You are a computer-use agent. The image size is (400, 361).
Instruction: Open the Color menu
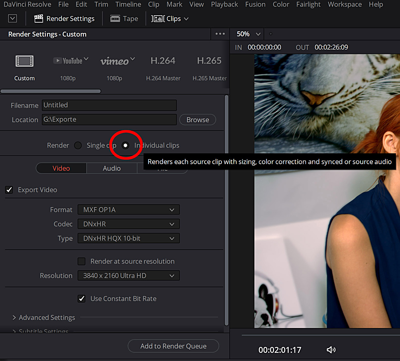pos(281,5)
